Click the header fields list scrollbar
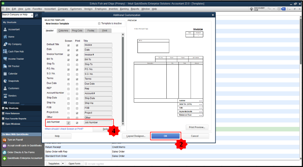Image resolution: width=303 pixels, height=167 pixels. [x=123, y=79]
